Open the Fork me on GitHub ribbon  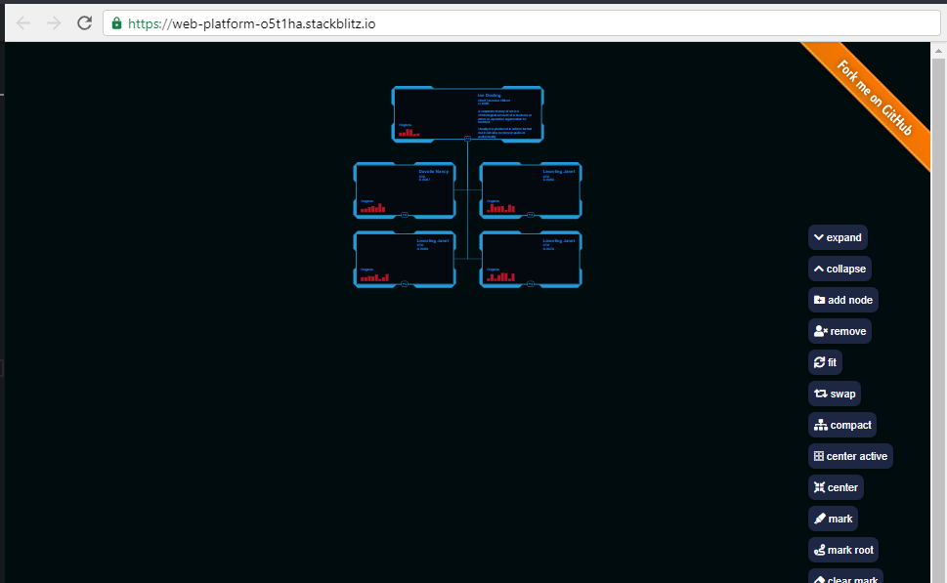point(877,93)
